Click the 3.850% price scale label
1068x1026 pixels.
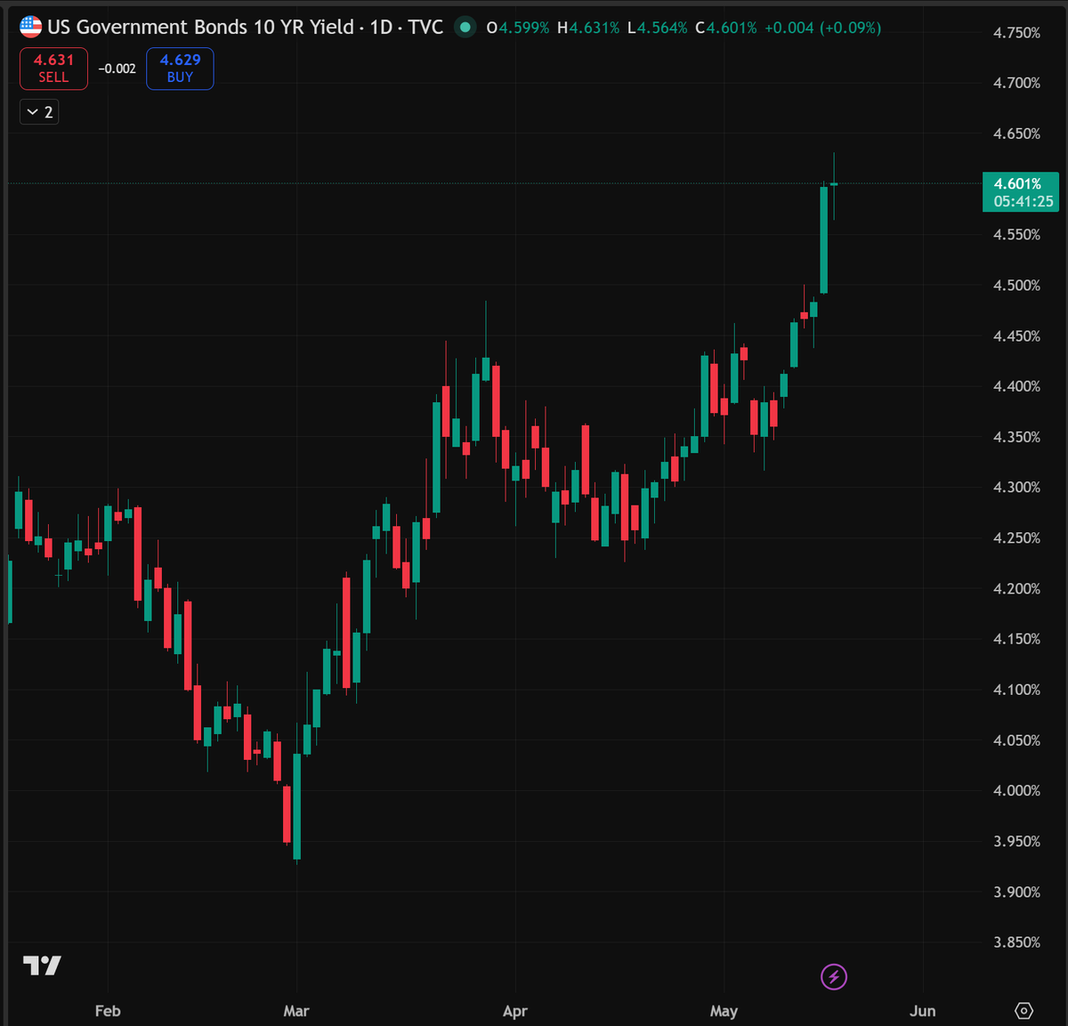coord(1016,942)
